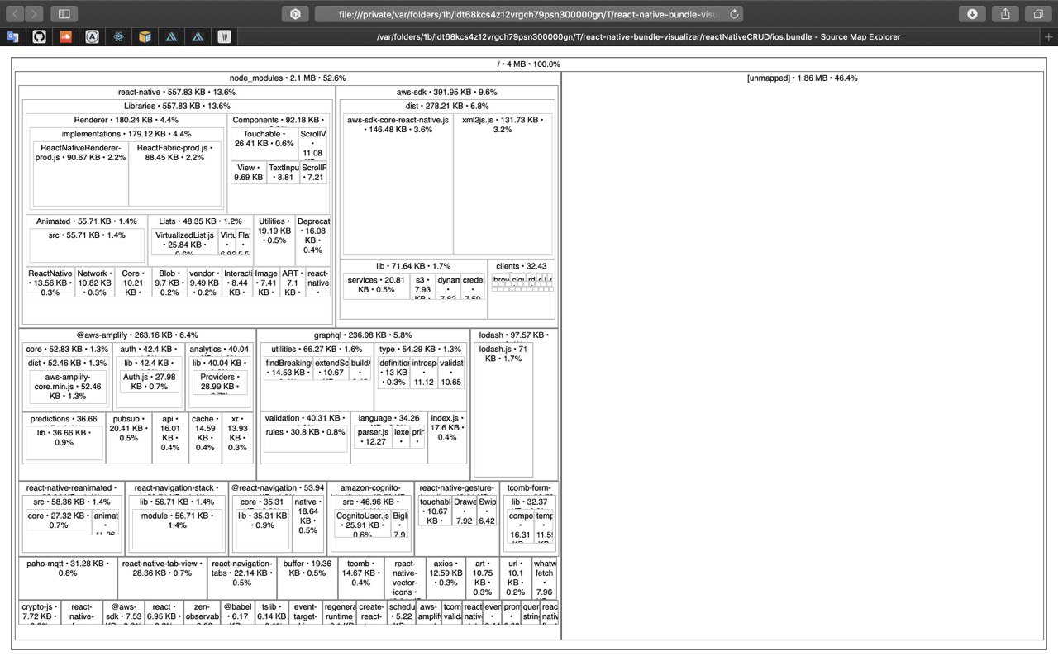Image resolution: width=1058 pixels, height=661 pixels.
Task: Open the Safari downloads list
Action: click(972, 13)
